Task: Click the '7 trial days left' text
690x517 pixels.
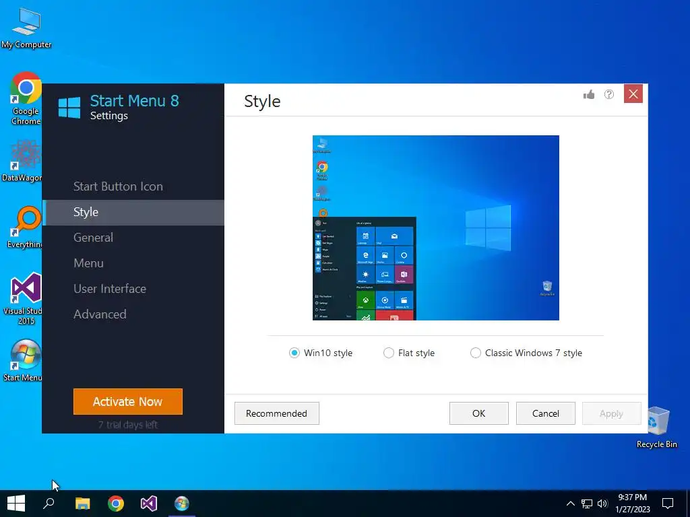Action: 127,425
